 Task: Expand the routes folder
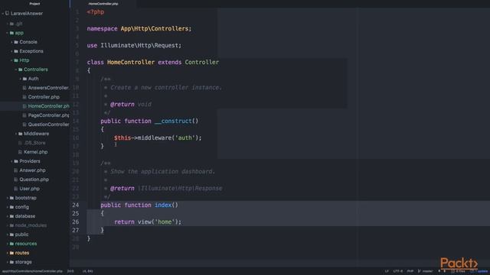click(x=7, y=253)
